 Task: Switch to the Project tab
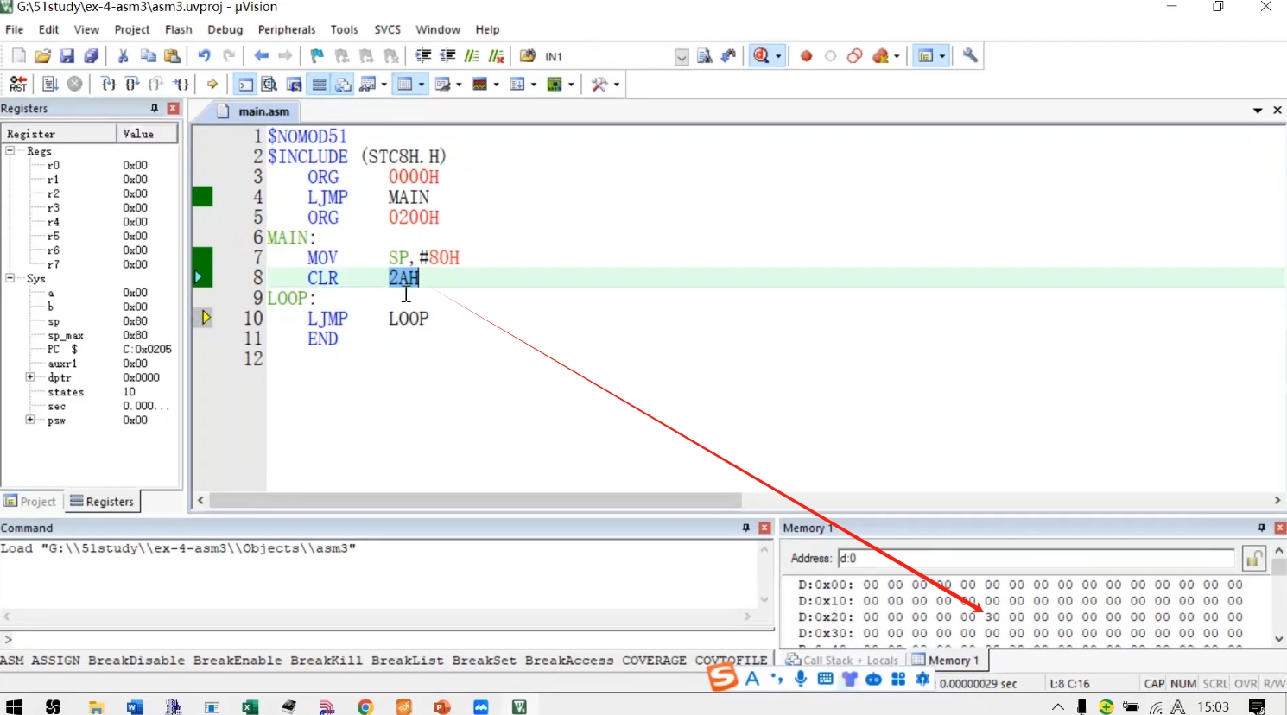pos(31,501)
